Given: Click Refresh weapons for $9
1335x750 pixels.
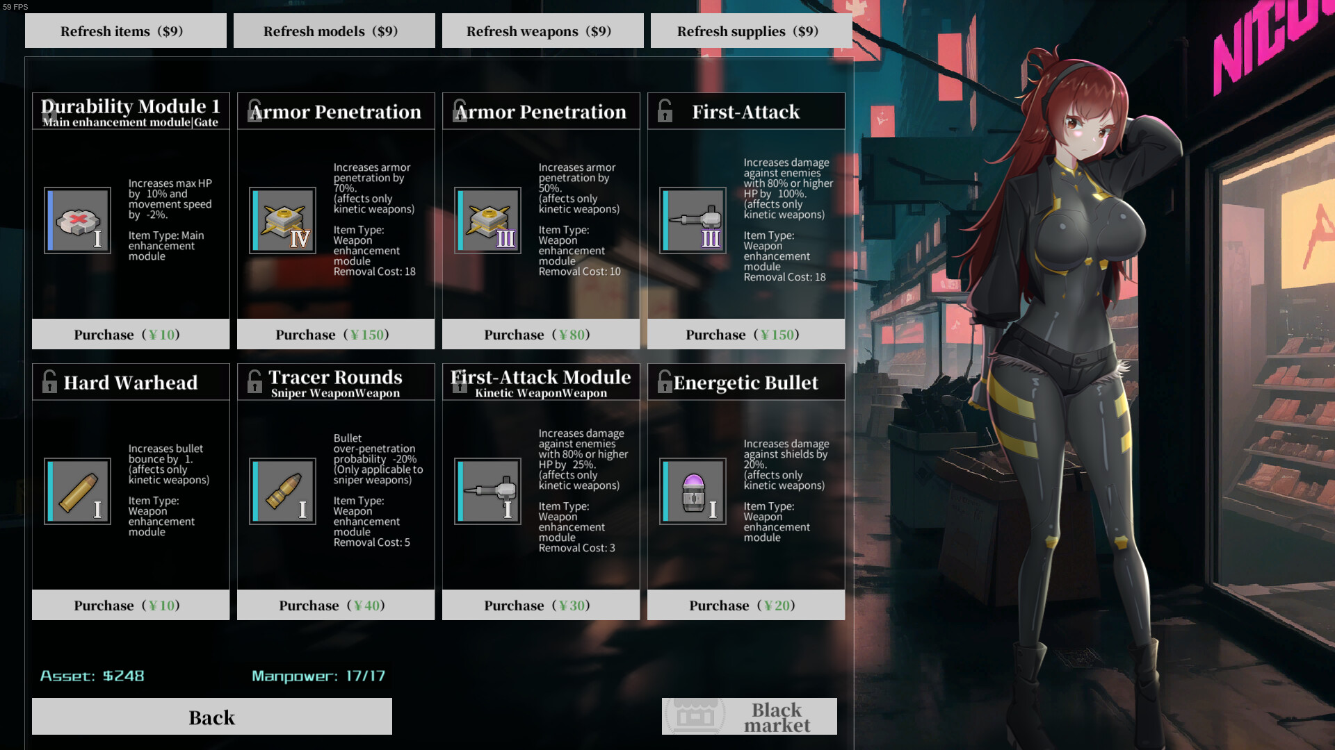Looking at the screenshot, I should click(542, 31).
